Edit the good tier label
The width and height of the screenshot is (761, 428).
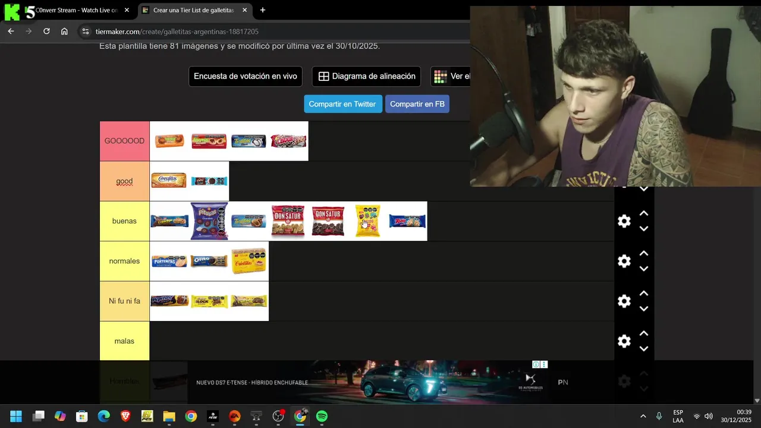point(124,181)
